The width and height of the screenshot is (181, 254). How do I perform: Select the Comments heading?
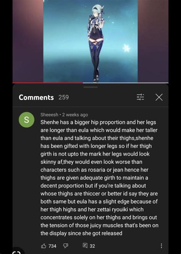tap(36, 98)
